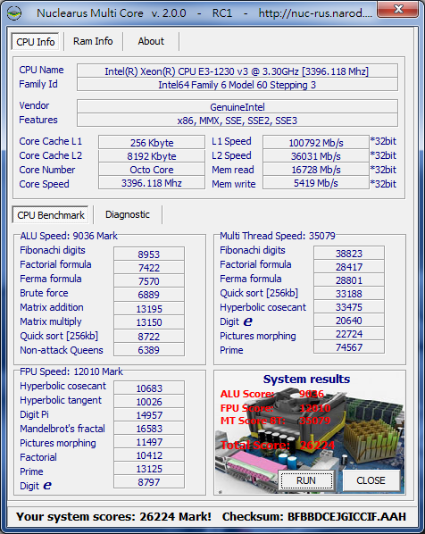Click FPU Factorial score 10412
The height and width of the screenshot is (534, 425).
coord(149,455)
